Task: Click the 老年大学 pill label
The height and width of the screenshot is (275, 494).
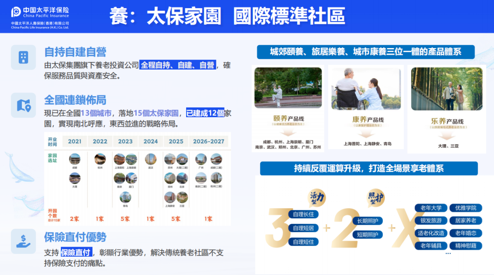Action: pyautogui.click(x=431, y=208)
